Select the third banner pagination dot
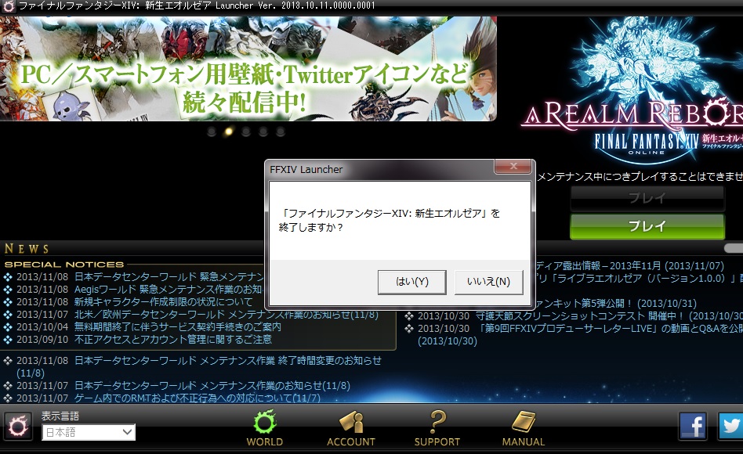 pyautogui.click(x=246, y=132)
